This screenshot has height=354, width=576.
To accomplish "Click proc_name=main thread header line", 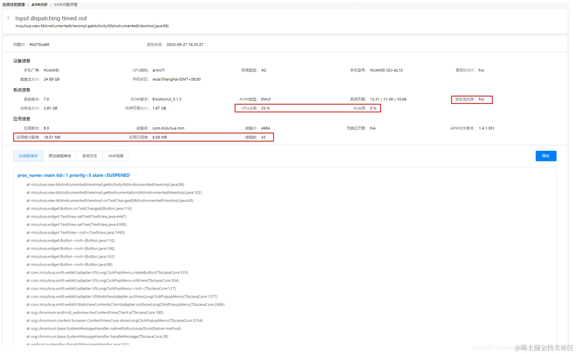I will tap(74, 176).
